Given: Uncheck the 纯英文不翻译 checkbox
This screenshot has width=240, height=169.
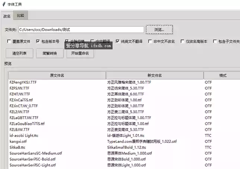Looking at the screenshot, I should tap(117, 41).
